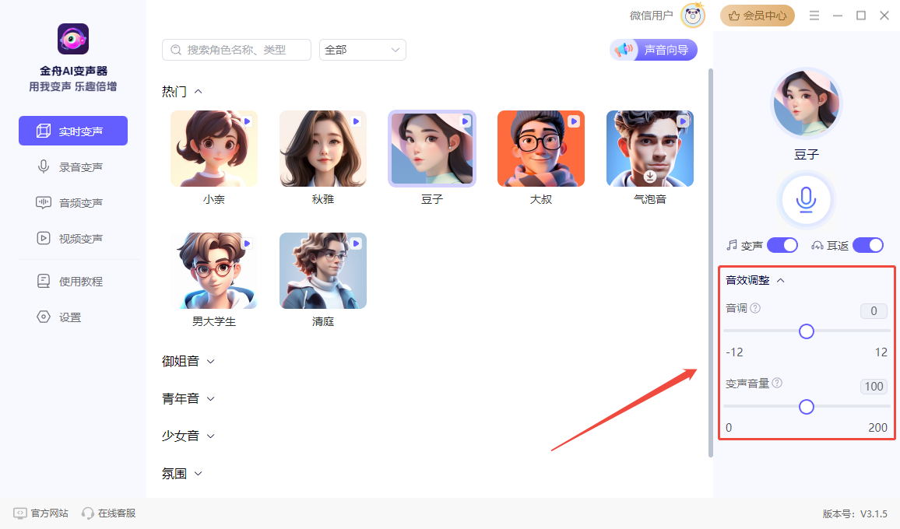Click the 变声音量 slider handle
This screenshot has height=529, width=900.
pyautogui.click(x=807, y=407)
